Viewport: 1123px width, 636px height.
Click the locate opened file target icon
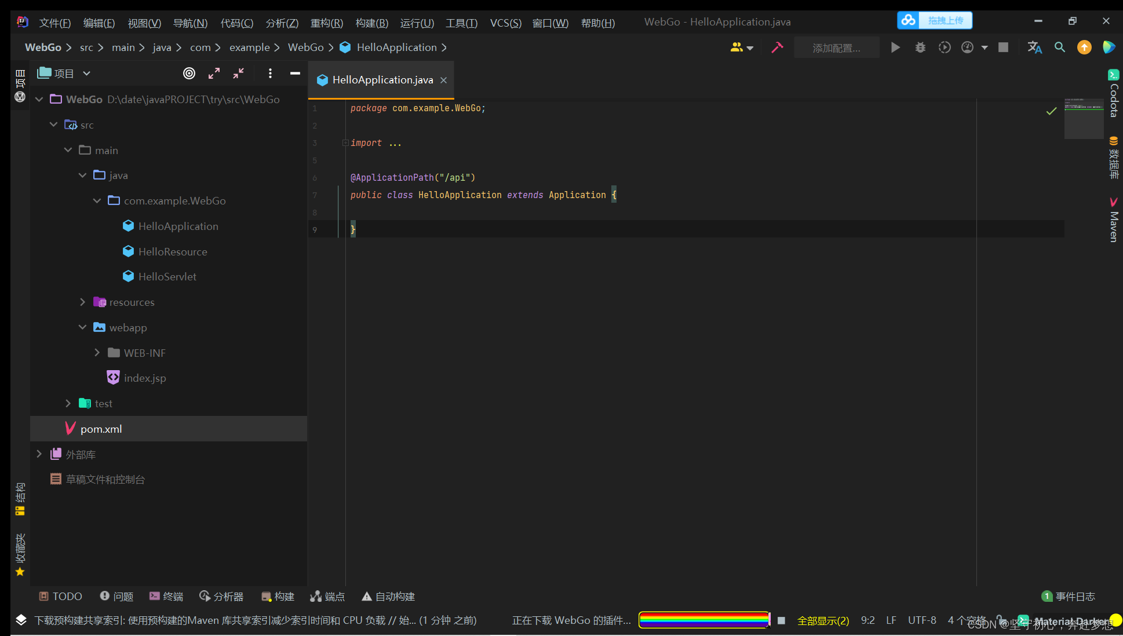[189, 74]
